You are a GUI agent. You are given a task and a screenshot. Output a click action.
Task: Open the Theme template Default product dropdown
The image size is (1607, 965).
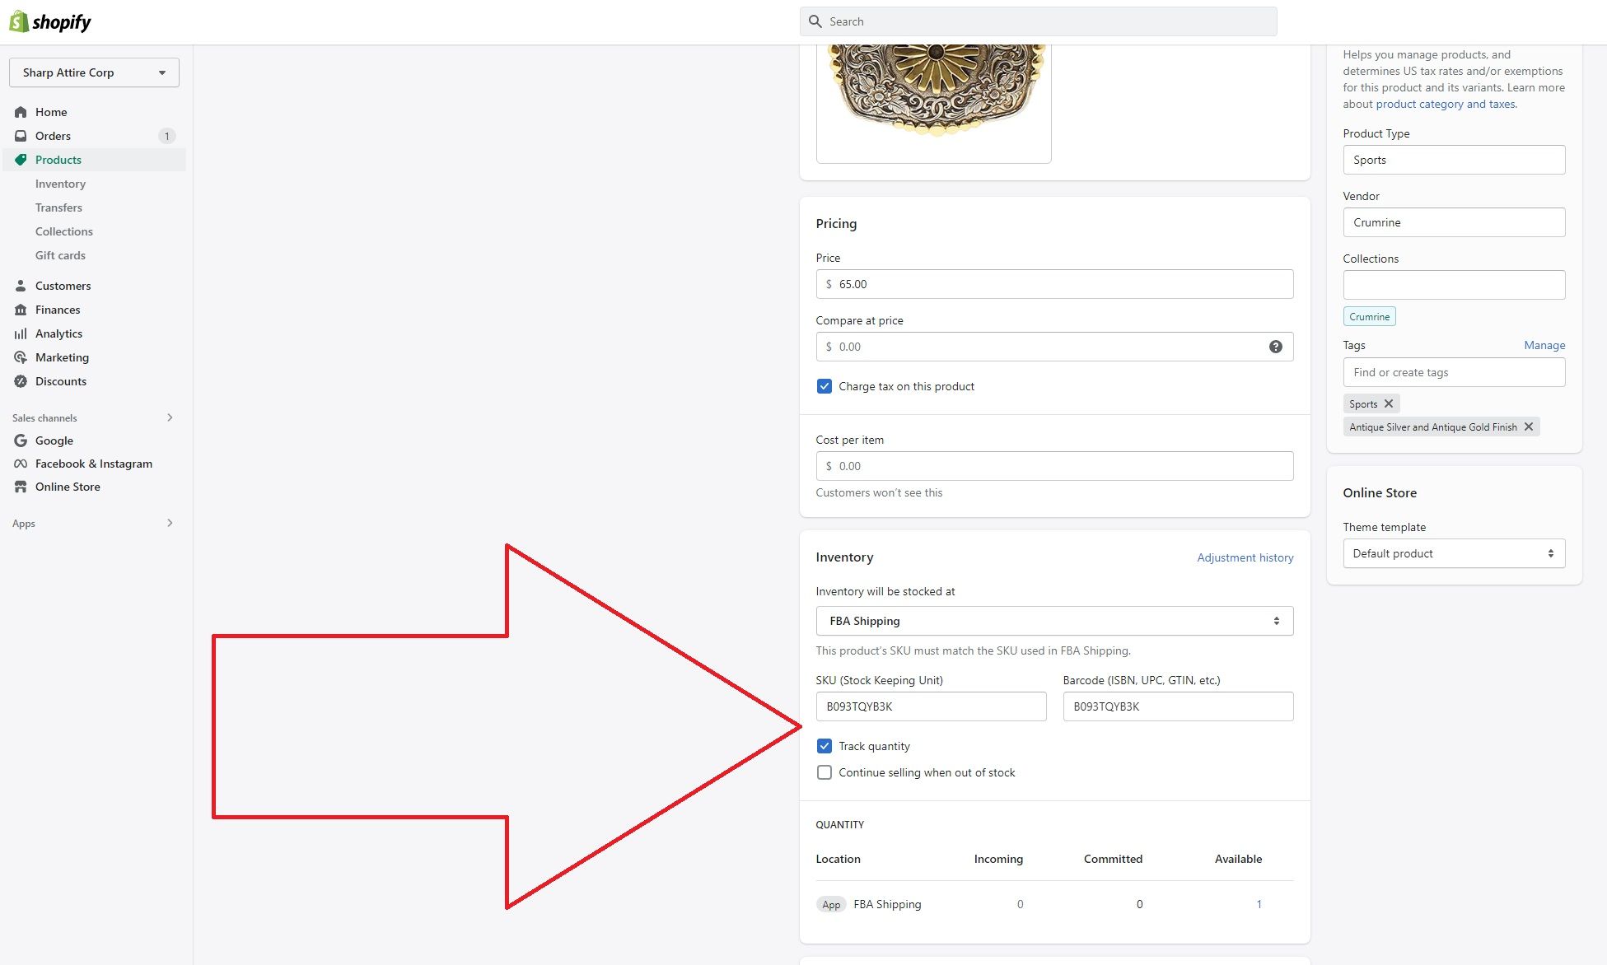pos(1454,553)
